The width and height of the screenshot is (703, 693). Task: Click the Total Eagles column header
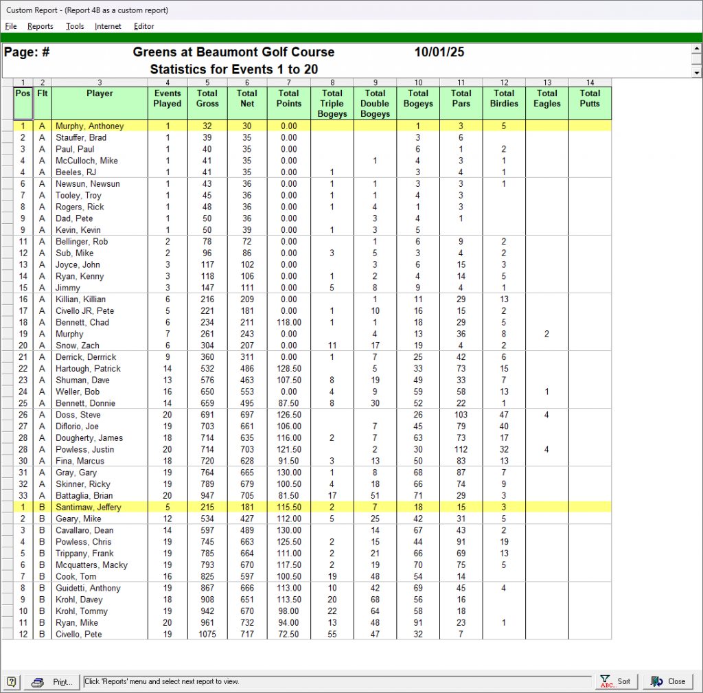click(x=546, y=99)
